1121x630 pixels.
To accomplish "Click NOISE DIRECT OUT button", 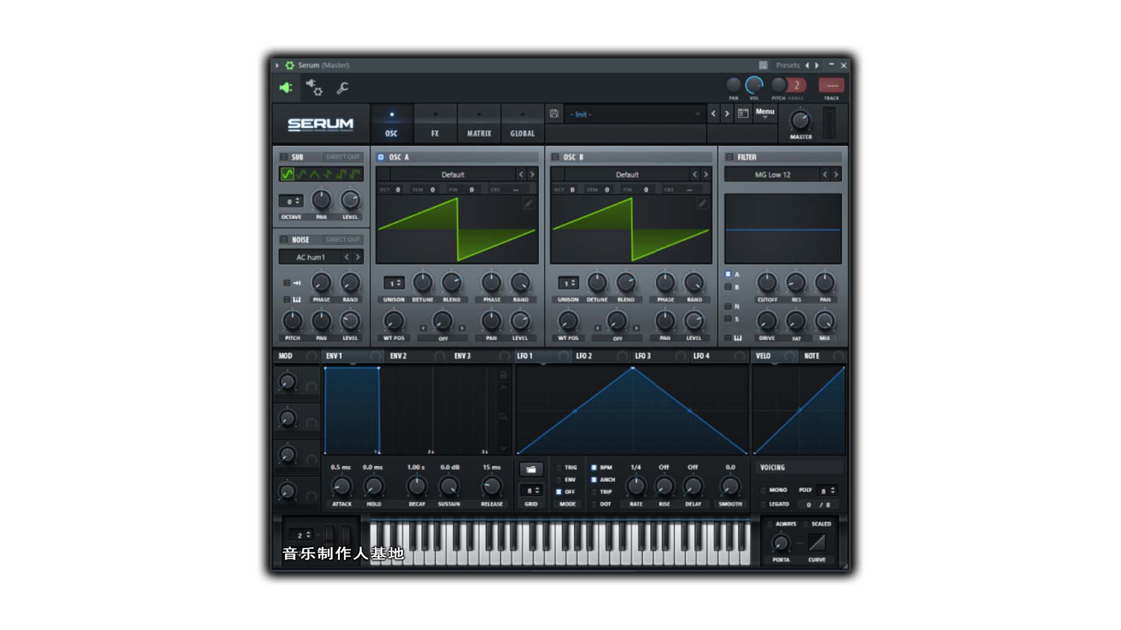I will coord(343,240).
